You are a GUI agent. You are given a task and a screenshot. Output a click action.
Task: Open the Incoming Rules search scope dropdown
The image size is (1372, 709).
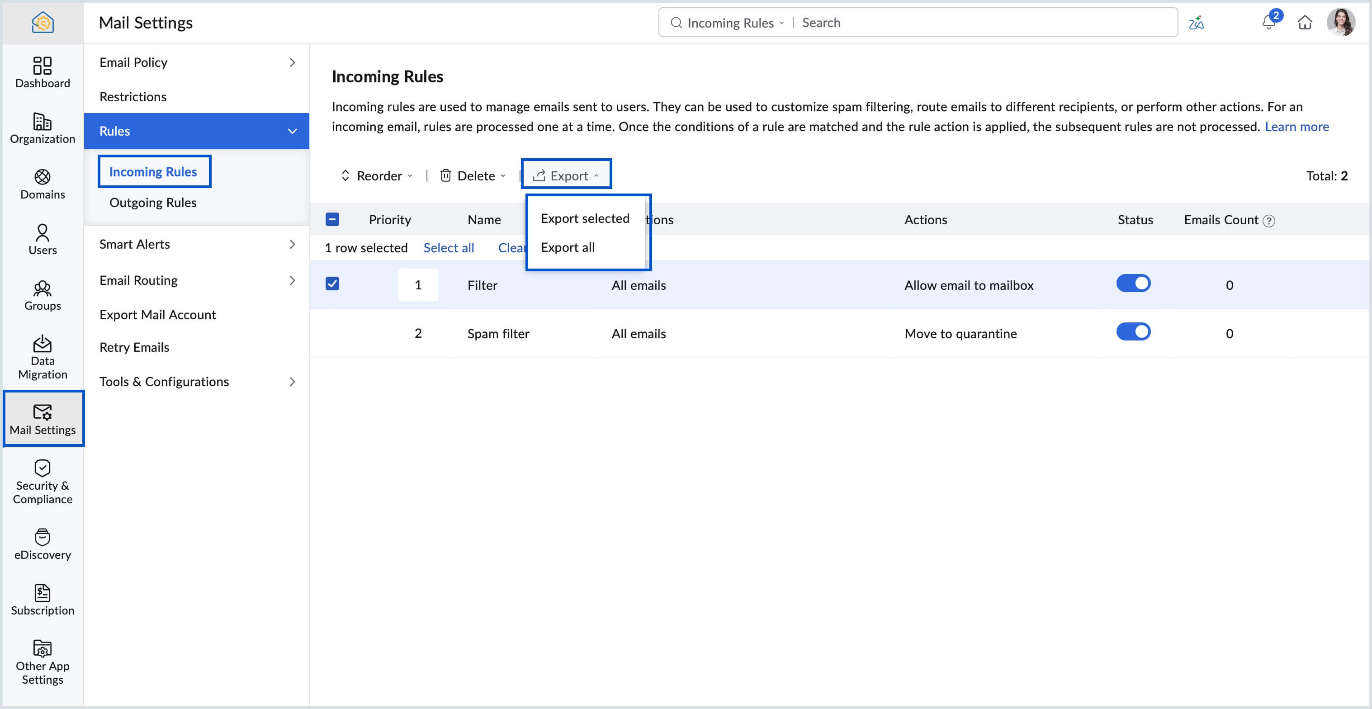[x=736, y=23]
